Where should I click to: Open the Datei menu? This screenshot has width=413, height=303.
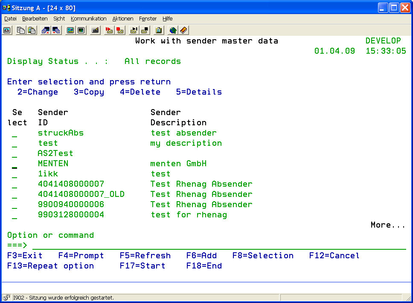pyautogui.click(x=10, y=19)
